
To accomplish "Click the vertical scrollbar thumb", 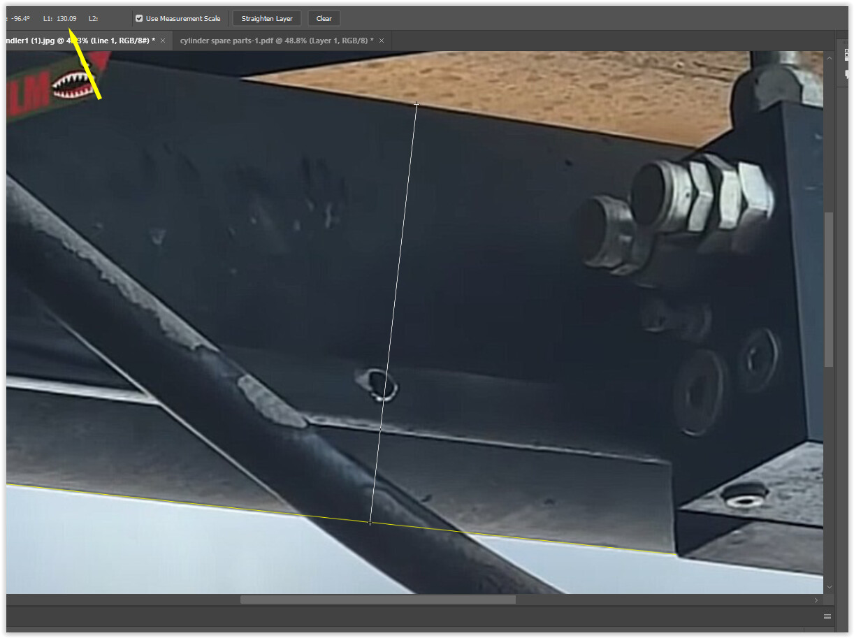I will 830,290.
